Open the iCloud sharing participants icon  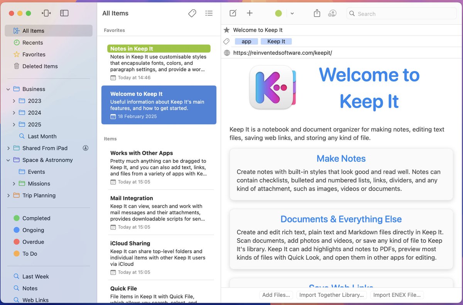coord(332,13)
